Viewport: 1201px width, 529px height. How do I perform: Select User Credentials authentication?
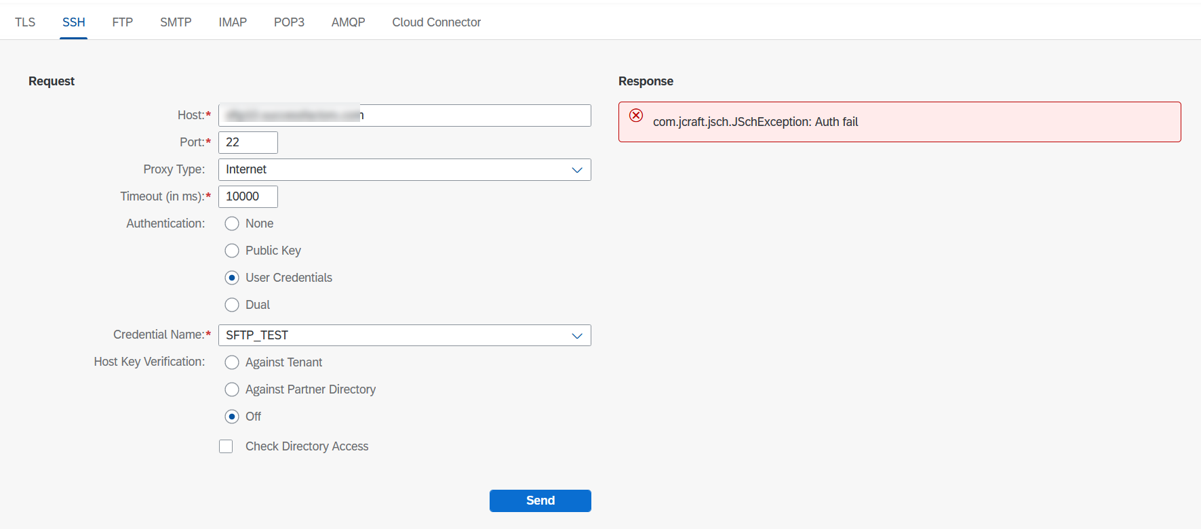tap(232, 278)
